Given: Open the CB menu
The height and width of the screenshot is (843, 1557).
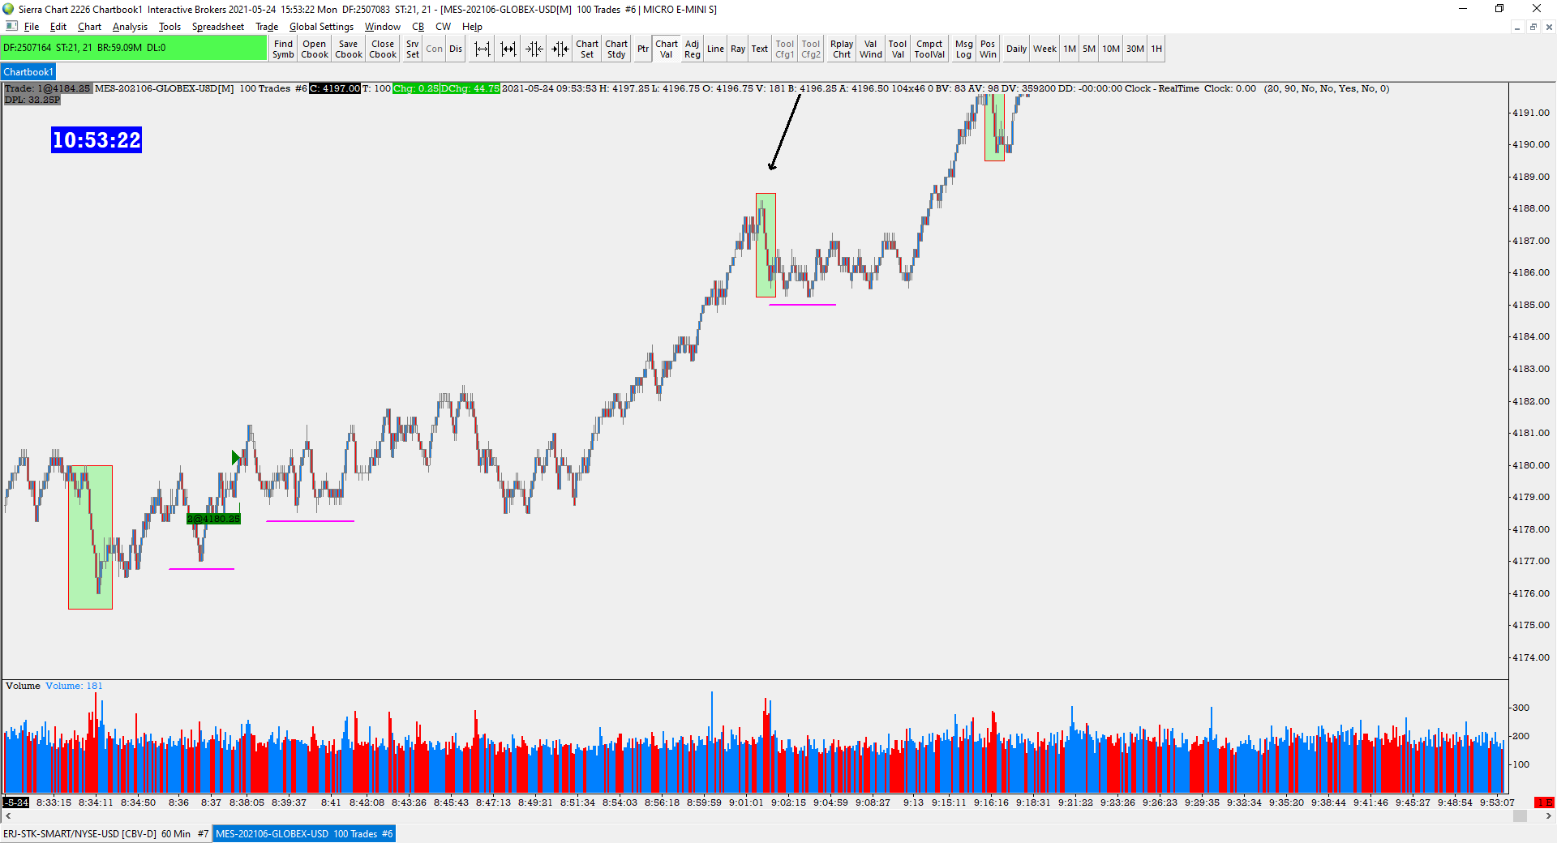Looking at the screenshot, I should 418,27.
